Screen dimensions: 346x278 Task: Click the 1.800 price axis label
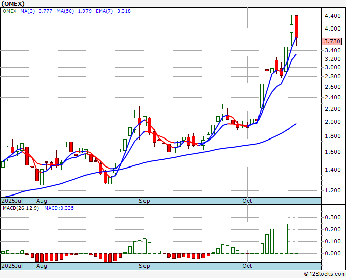click(333, 136)
